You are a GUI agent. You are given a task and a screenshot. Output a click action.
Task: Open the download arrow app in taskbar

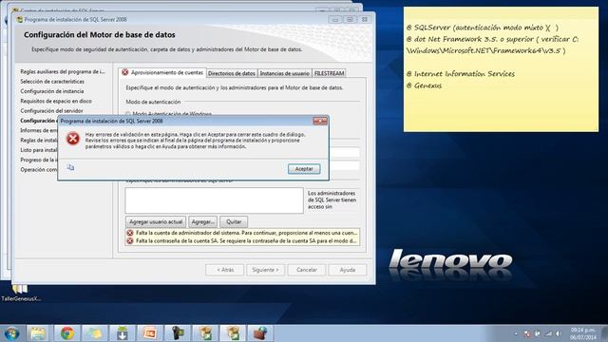pyautogui.click(x=123, y=333)
